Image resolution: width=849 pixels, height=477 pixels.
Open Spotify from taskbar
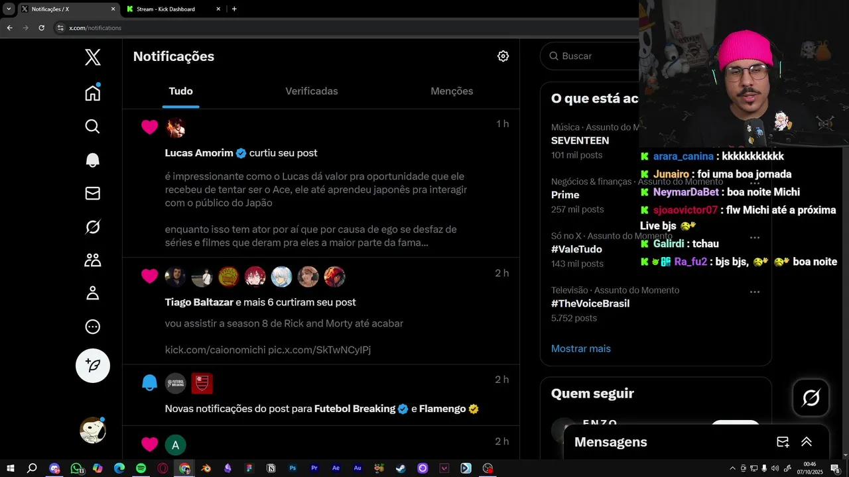tap(141, 468)
